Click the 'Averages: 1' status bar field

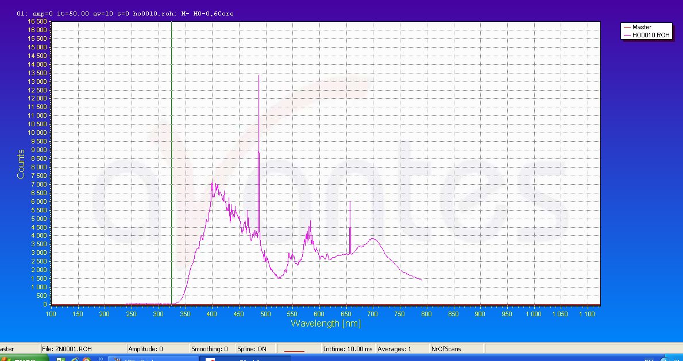[402, 349]
